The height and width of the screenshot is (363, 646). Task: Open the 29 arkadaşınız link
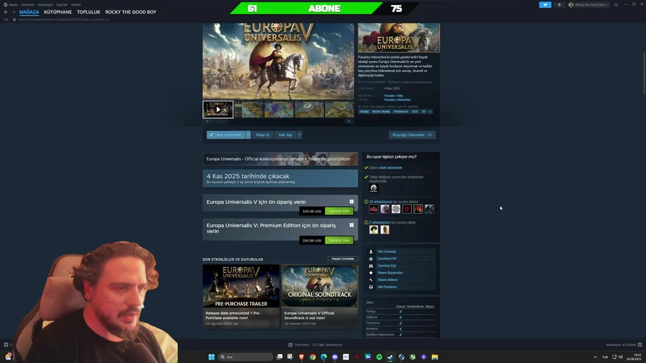tap(381, 202)
